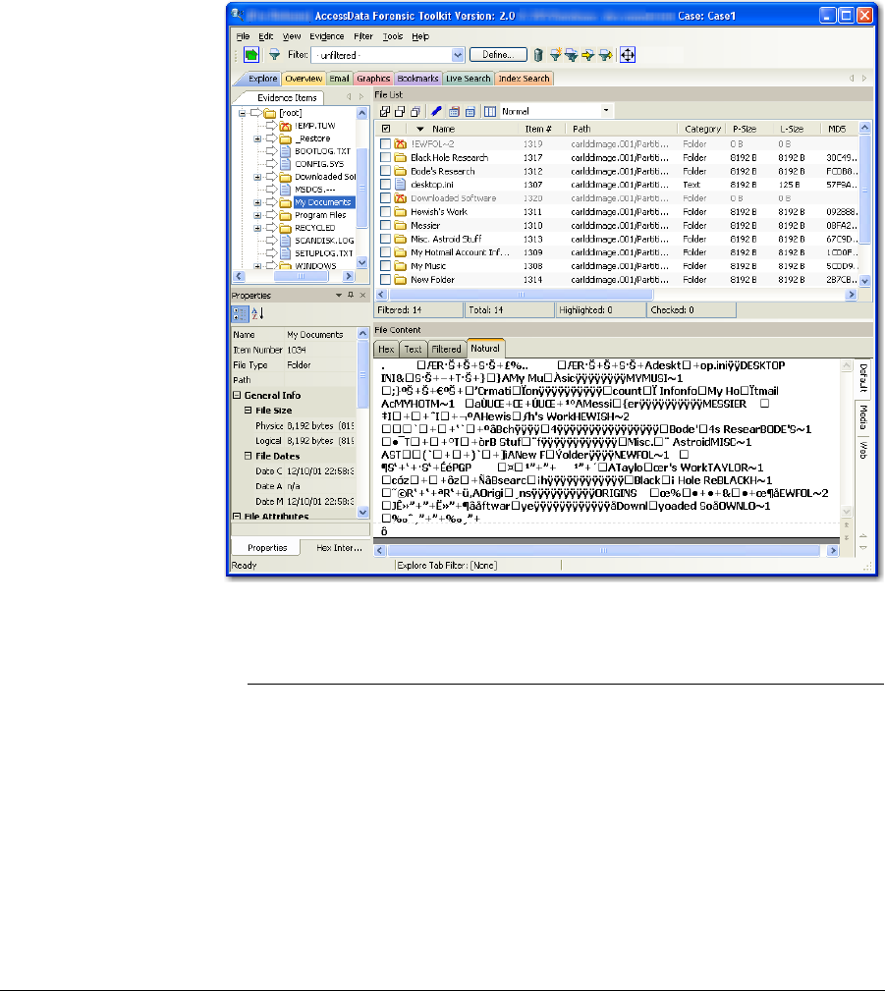The image size is (885, 991).
Task: Check the box for Bode's Research
Action: tap(385, 171)
